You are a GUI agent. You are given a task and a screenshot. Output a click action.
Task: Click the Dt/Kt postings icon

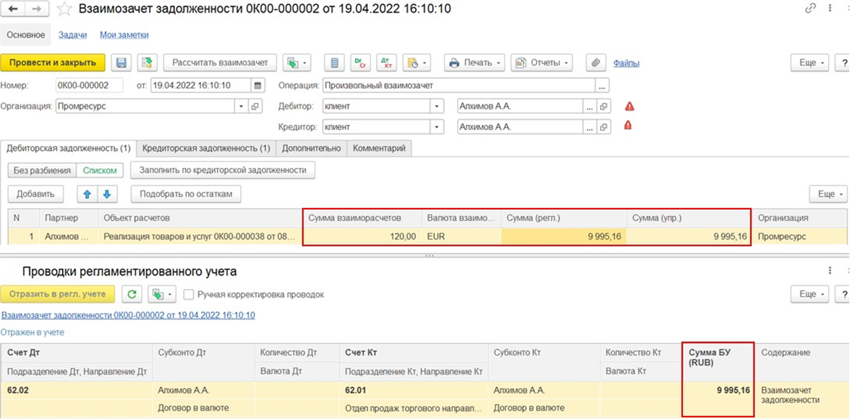(x=386, y=63)
